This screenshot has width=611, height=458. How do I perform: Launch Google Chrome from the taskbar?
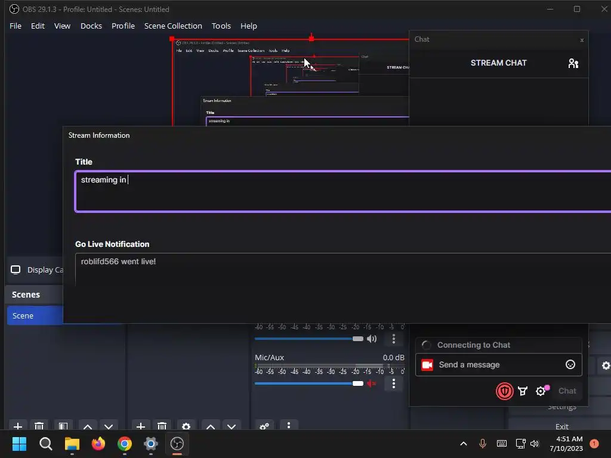coord(125,444)
